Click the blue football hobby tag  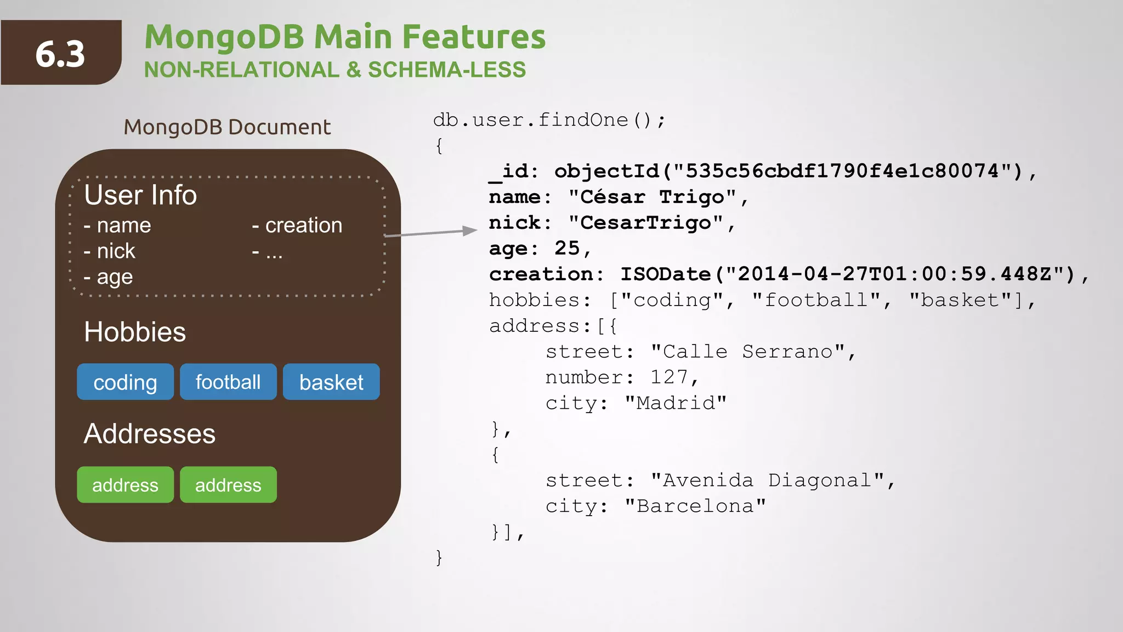228,382
